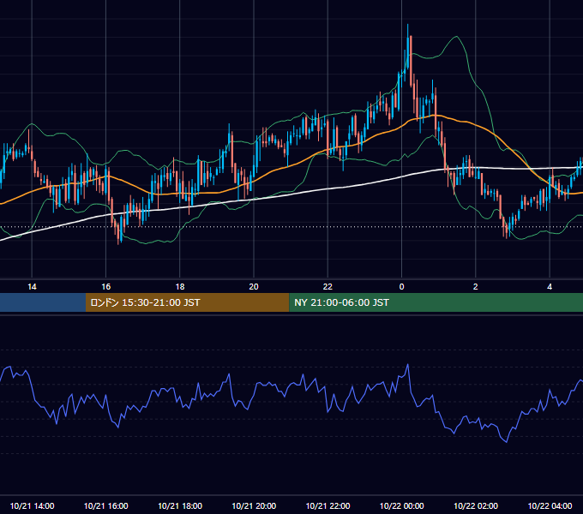This screenshot has width=583, height=514.
Task: Click the 10/22 04:00 date label
Action: (550, 505)
